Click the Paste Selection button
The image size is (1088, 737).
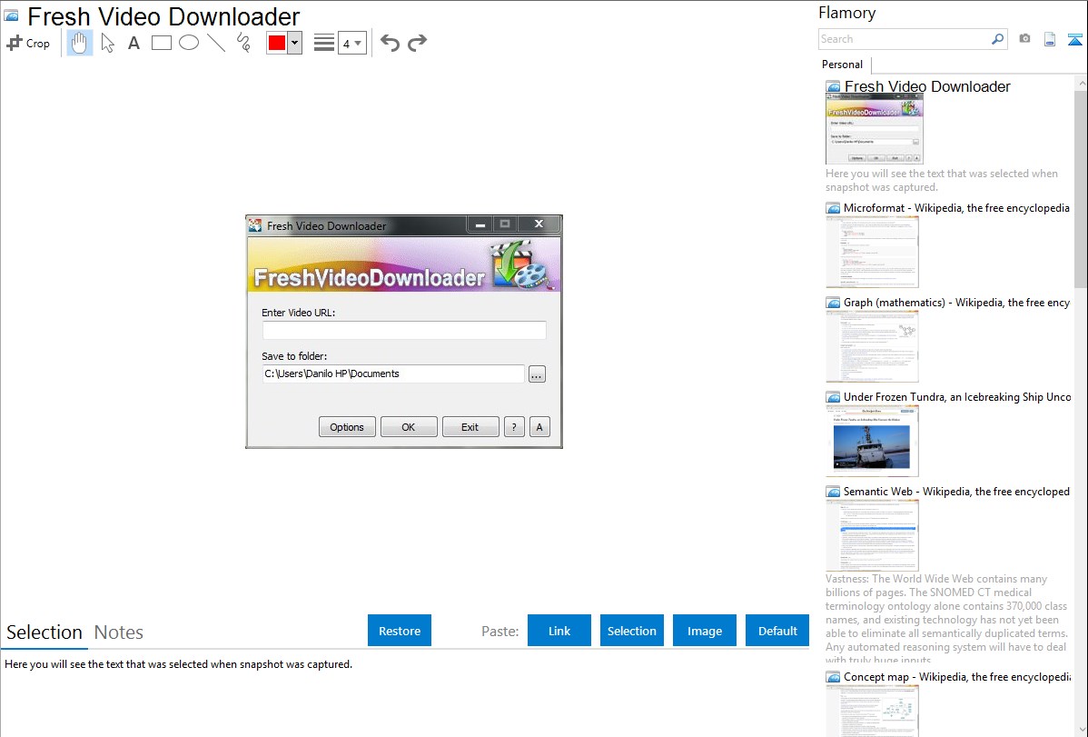point(631,631)
